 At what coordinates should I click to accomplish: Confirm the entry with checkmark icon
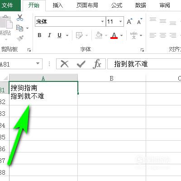click(81, 64)
